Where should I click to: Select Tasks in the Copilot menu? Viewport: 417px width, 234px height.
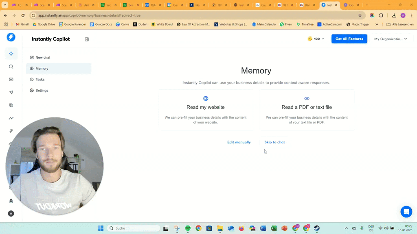[59, 79]
